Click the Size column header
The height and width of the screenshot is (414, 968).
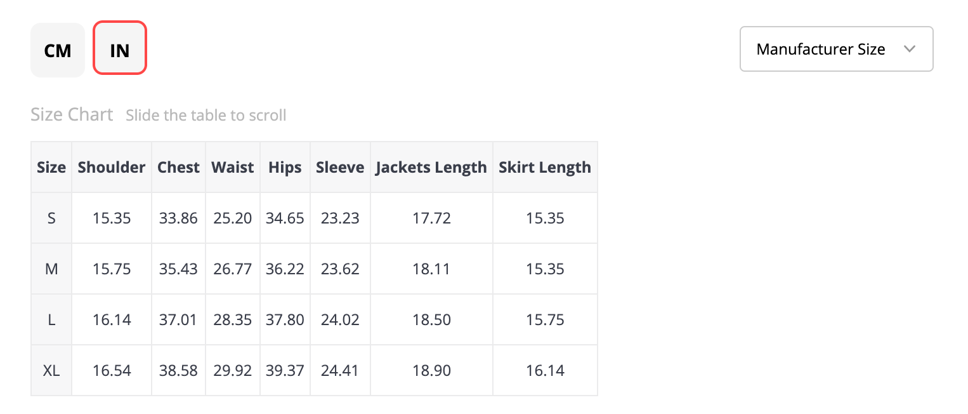[51, 167]
